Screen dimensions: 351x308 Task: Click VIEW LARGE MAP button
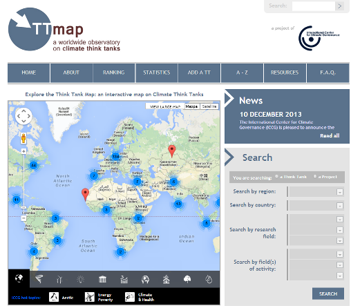(165, 106)
